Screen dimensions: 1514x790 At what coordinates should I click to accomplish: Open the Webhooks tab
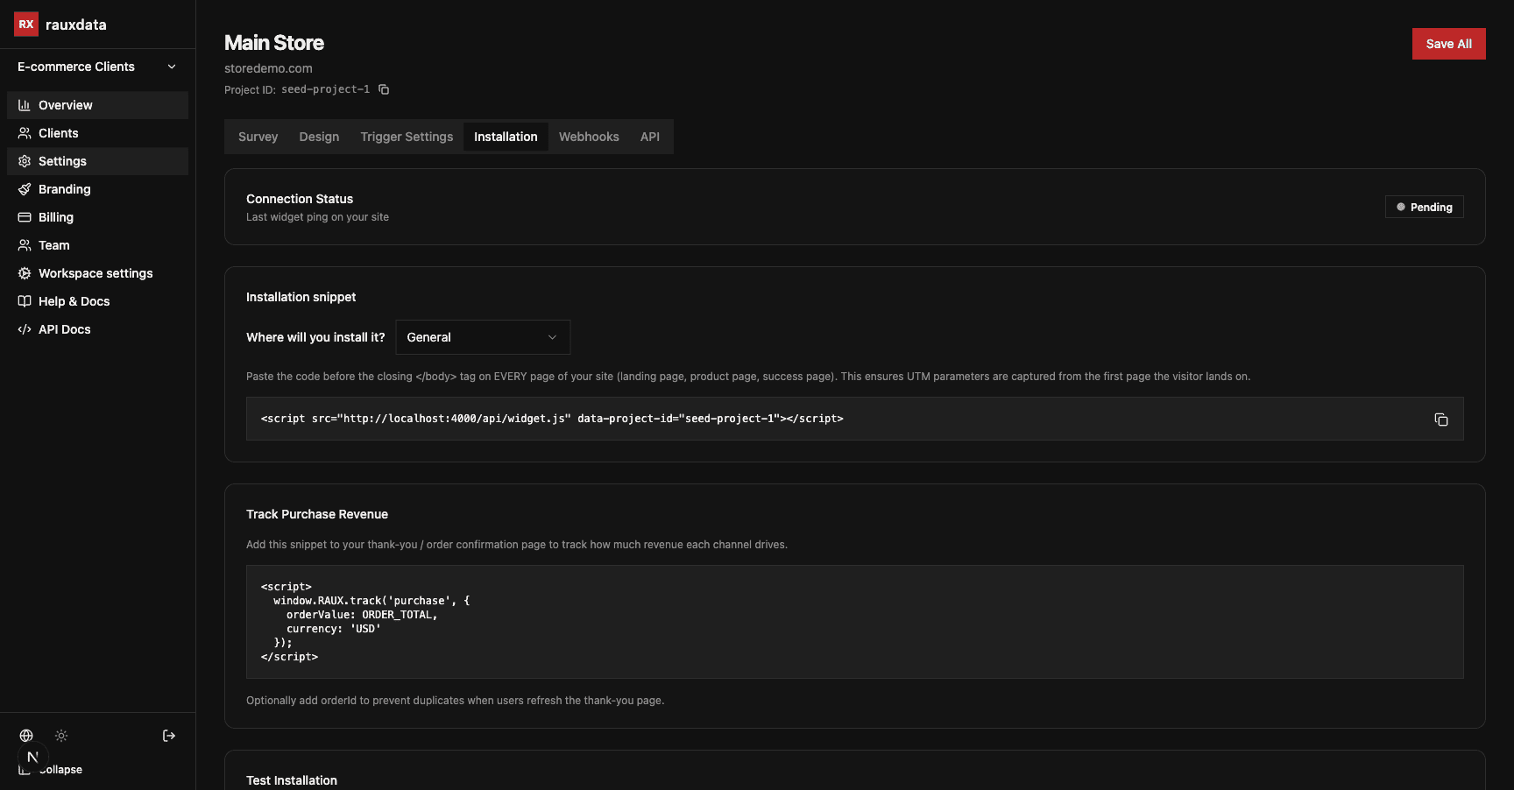coord(589,137)
